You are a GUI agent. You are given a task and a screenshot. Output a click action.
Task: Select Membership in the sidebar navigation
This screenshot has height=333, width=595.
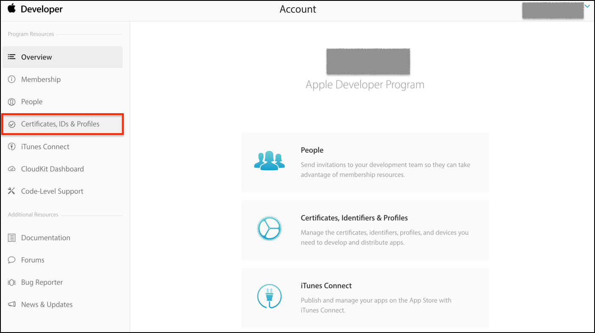pyautogui.click(x=41, y=79)
